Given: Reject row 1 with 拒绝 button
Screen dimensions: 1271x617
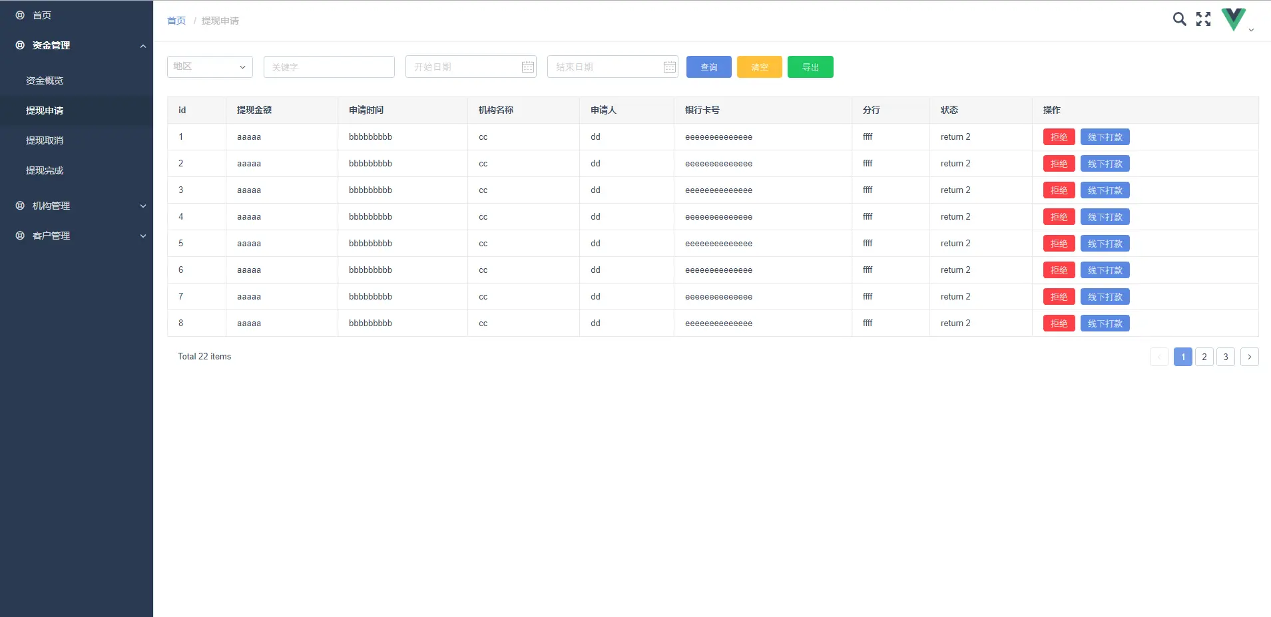Looking at the screenshot, I should pos(1059,137).
